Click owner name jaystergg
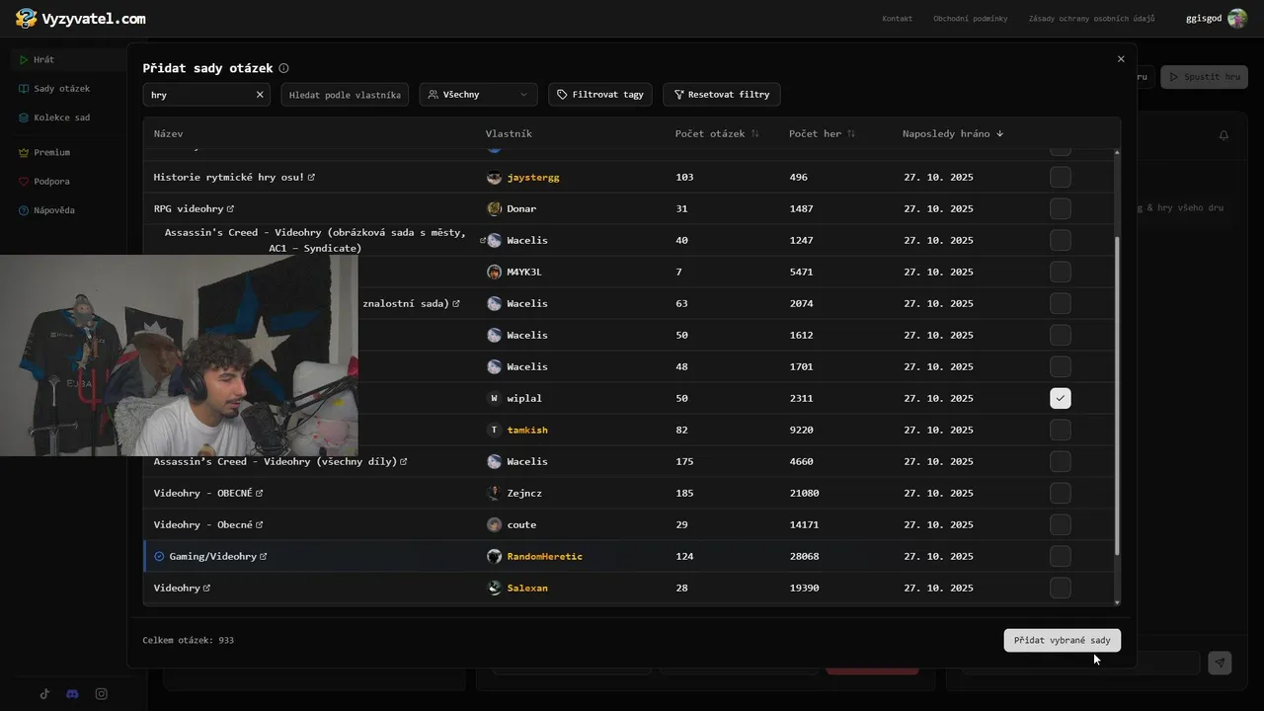Viewport: 1264px width, 711px height. pos(533,178)
